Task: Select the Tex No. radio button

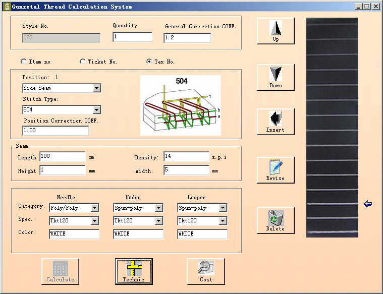Action: [x=149, y=62]
